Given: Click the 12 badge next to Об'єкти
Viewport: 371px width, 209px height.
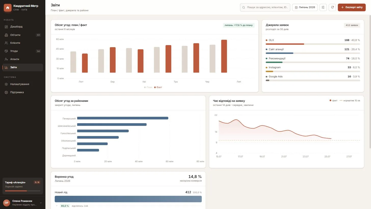Looking at the screenshot, I should [38, 35].
